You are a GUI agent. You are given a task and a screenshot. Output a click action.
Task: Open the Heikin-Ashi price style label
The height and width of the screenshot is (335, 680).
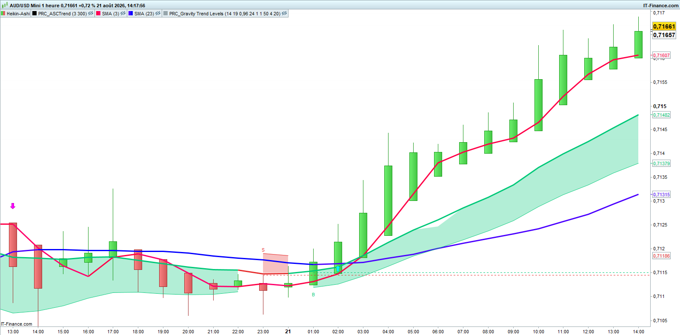click(18, 14)
